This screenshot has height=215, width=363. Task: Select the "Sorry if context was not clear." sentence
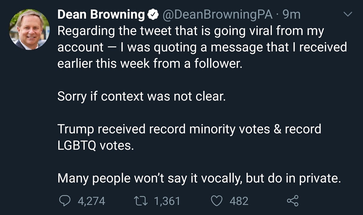(x=141, y=96)
